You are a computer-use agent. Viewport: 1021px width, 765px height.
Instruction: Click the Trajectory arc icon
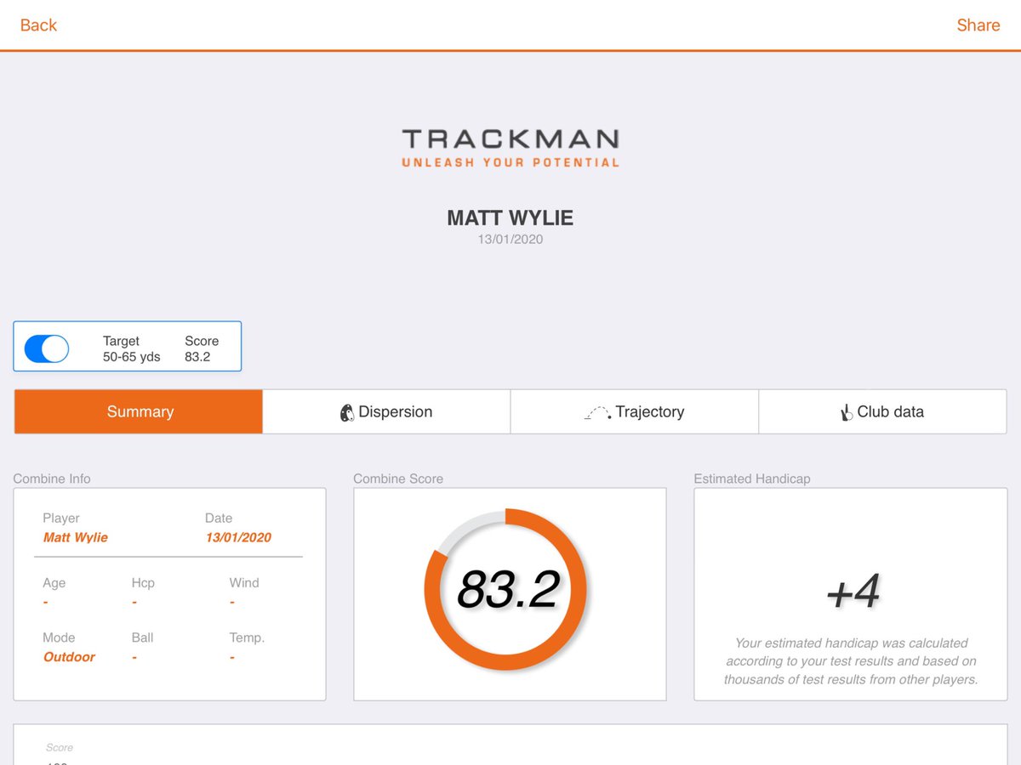tap(597, 413)
